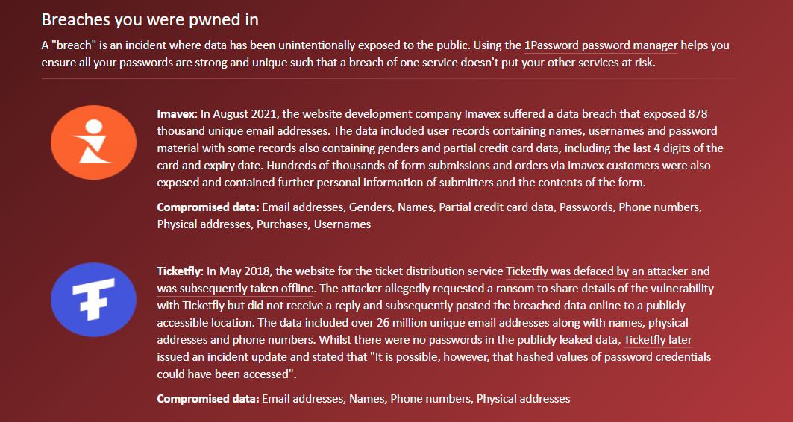
Task: Open "issued an incident update" link
Action: tap(222, 357)
